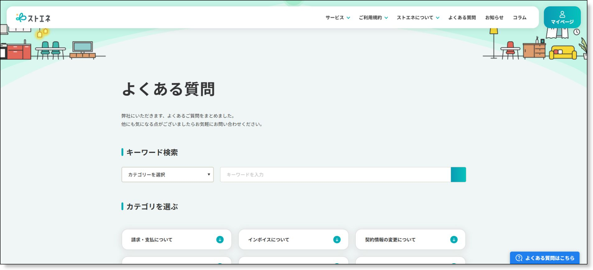Image resolution: width=593 pixels, height=270 pixels.
Task: Expand the ご利用規約 menu
Action: click(373, 18)
